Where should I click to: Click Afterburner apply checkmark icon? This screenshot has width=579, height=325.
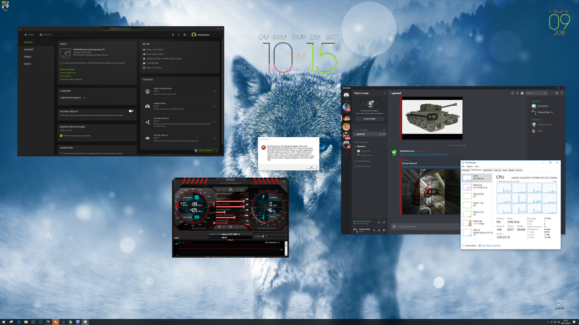click(x=242, y=227)
